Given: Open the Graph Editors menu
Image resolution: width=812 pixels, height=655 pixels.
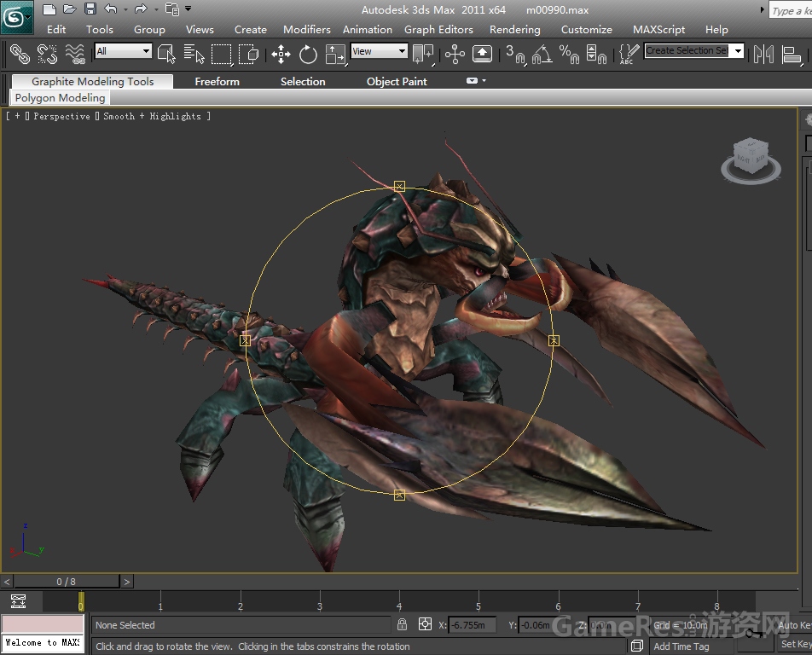Looking at the screenshot, I should tap(438, 30).
